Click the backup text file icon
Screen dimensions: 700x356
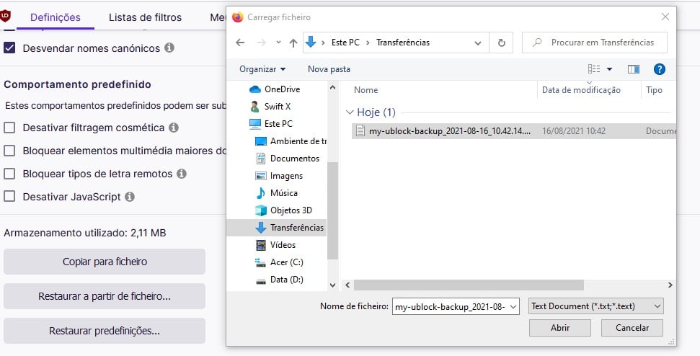point(360,131)
